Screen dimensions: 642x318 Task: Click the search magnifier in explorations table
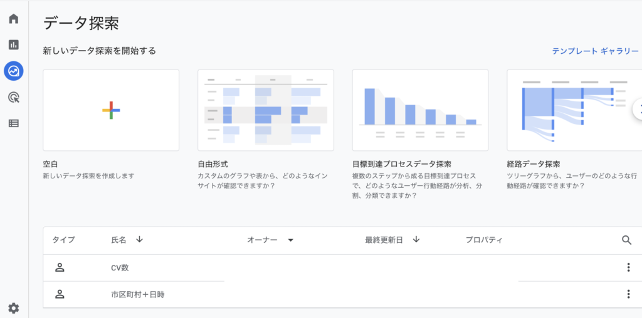coord(626,240)
